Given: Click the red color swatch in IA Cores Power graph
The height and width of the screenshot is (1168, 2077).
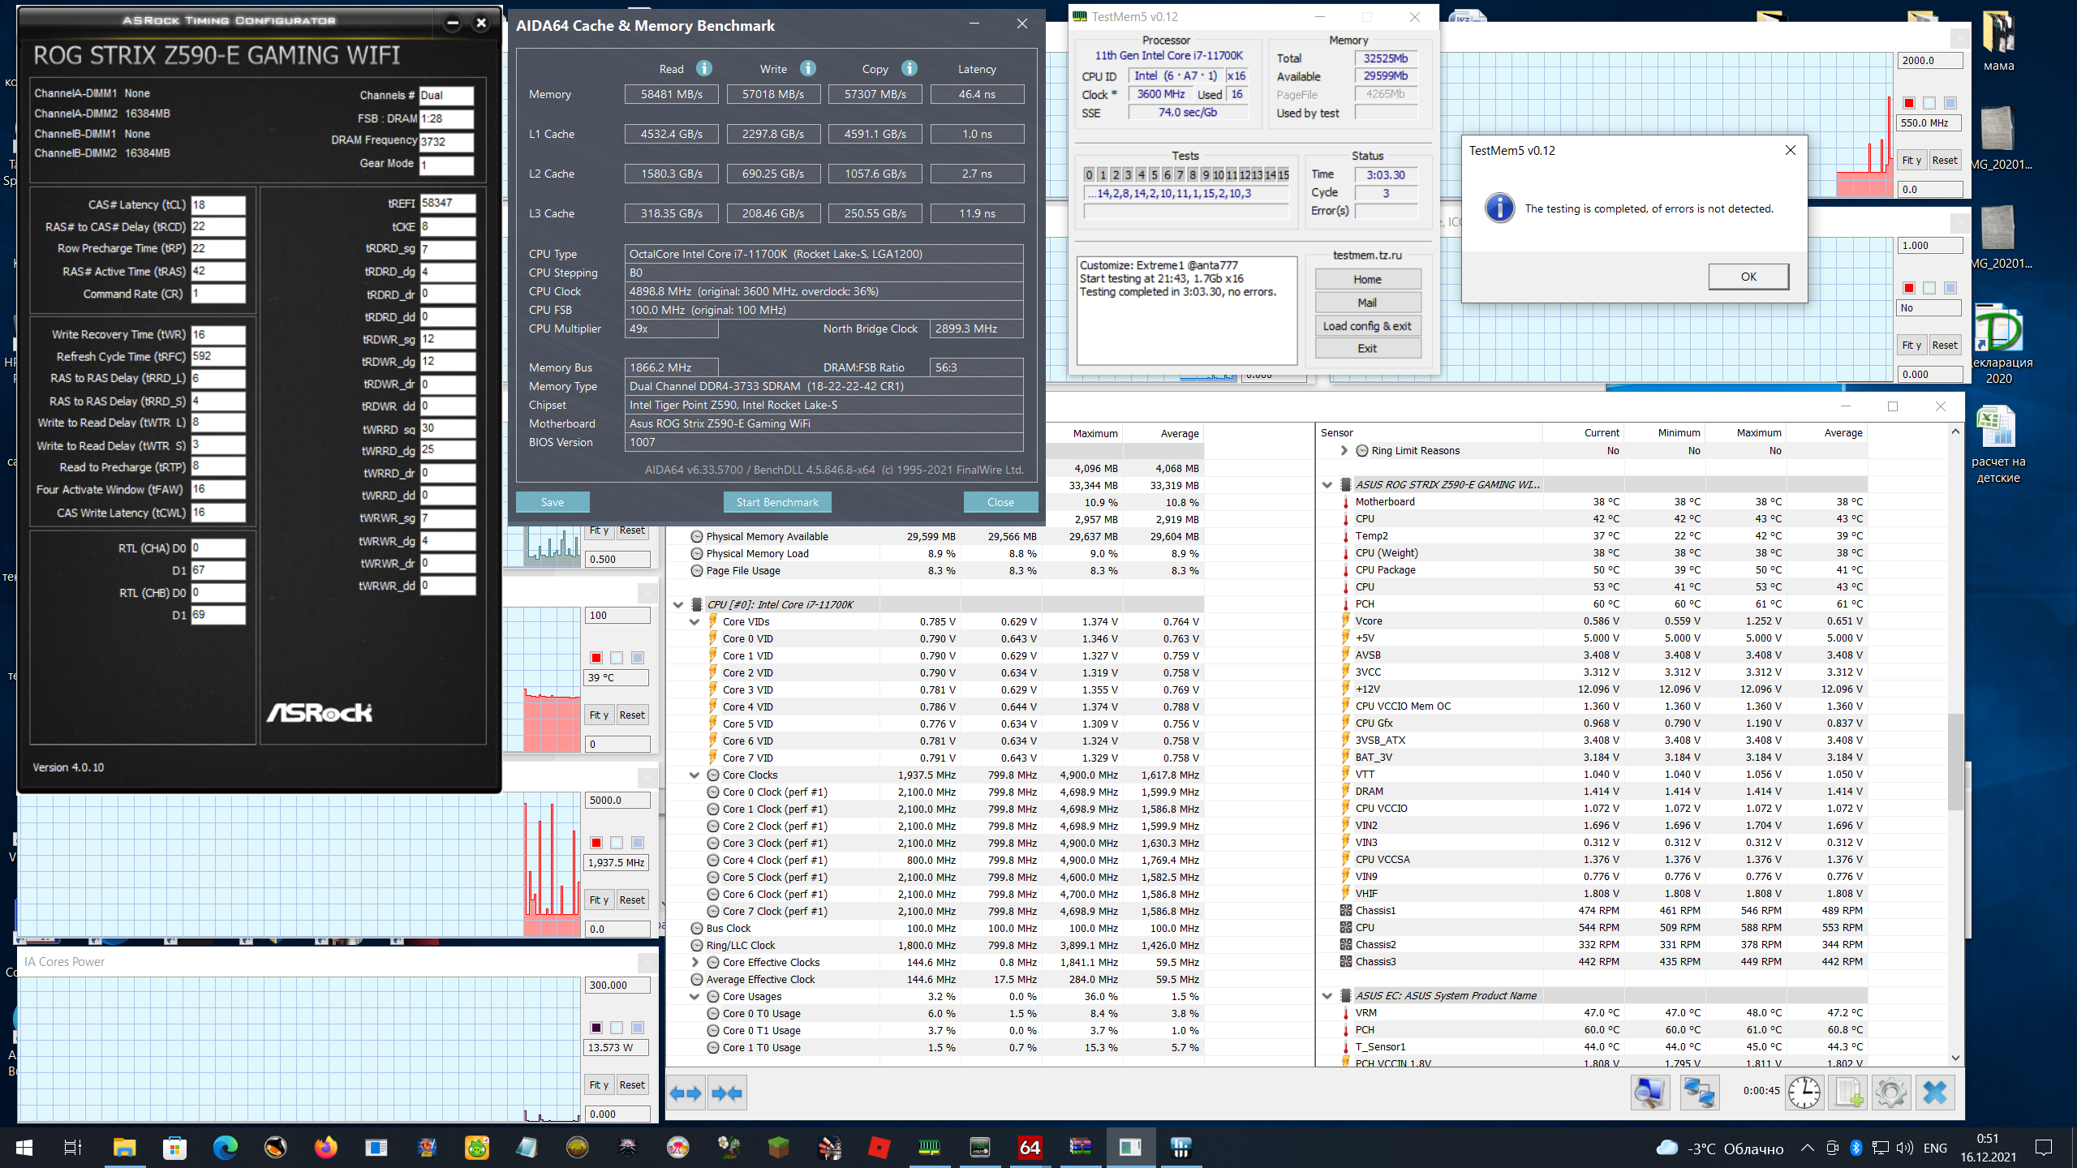Looking at the screenshot, I should pyautogui.click(x=596, y=1028).
